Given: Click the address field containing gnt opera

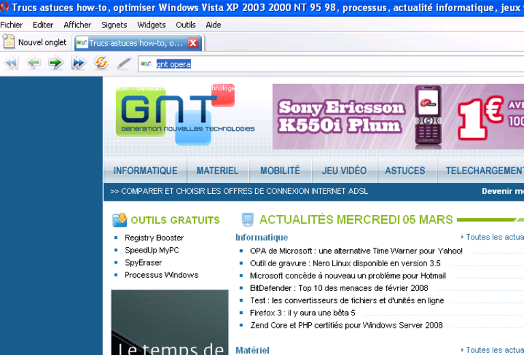Looking at the screenshot, I should point(331,64).
